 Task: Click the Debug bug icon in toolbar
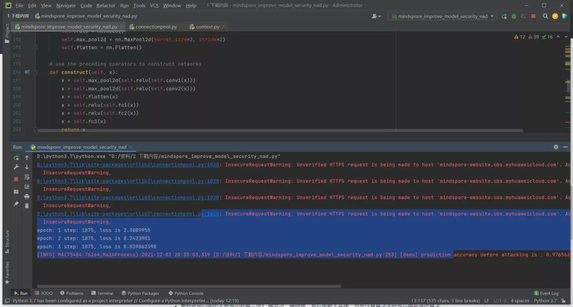[513, 16]
